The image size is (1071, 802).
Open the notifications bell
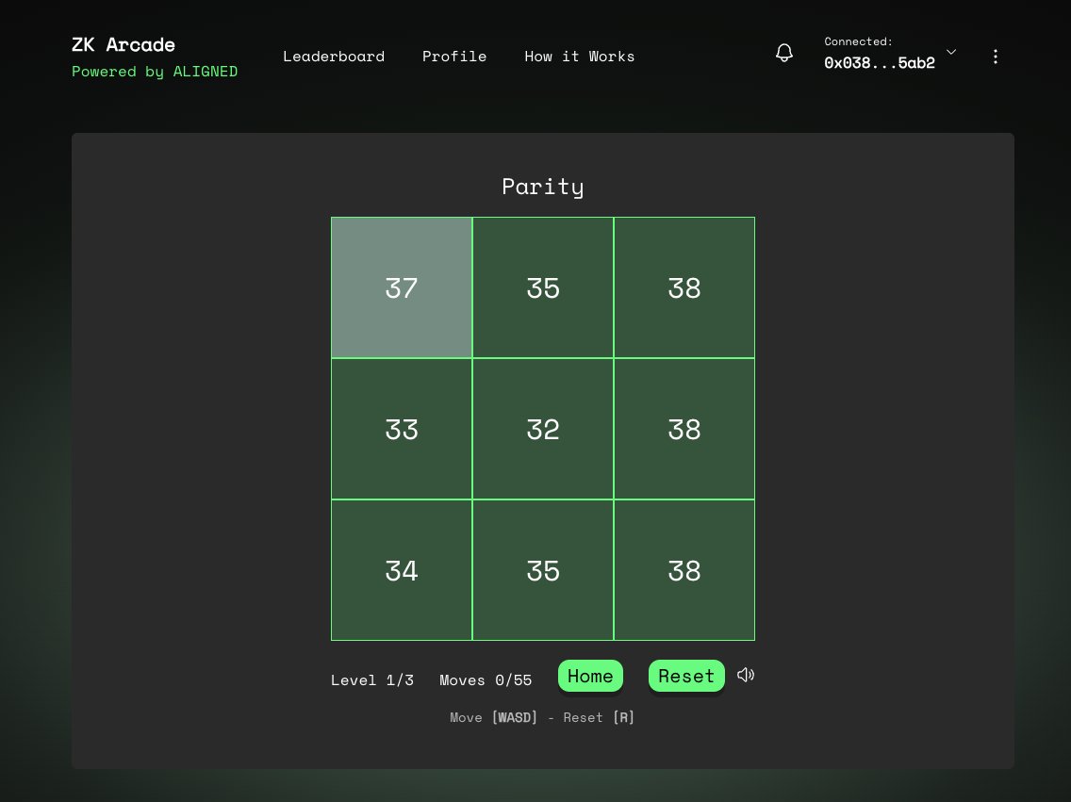coord(784,53)
